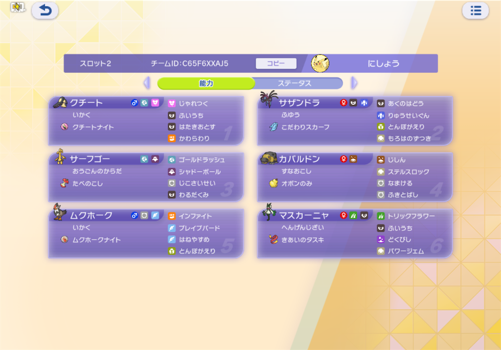Select the サザンドラ sprite icon
This screenshot has width=501, height=350.
pyautogui.click(x=269, y=99)
